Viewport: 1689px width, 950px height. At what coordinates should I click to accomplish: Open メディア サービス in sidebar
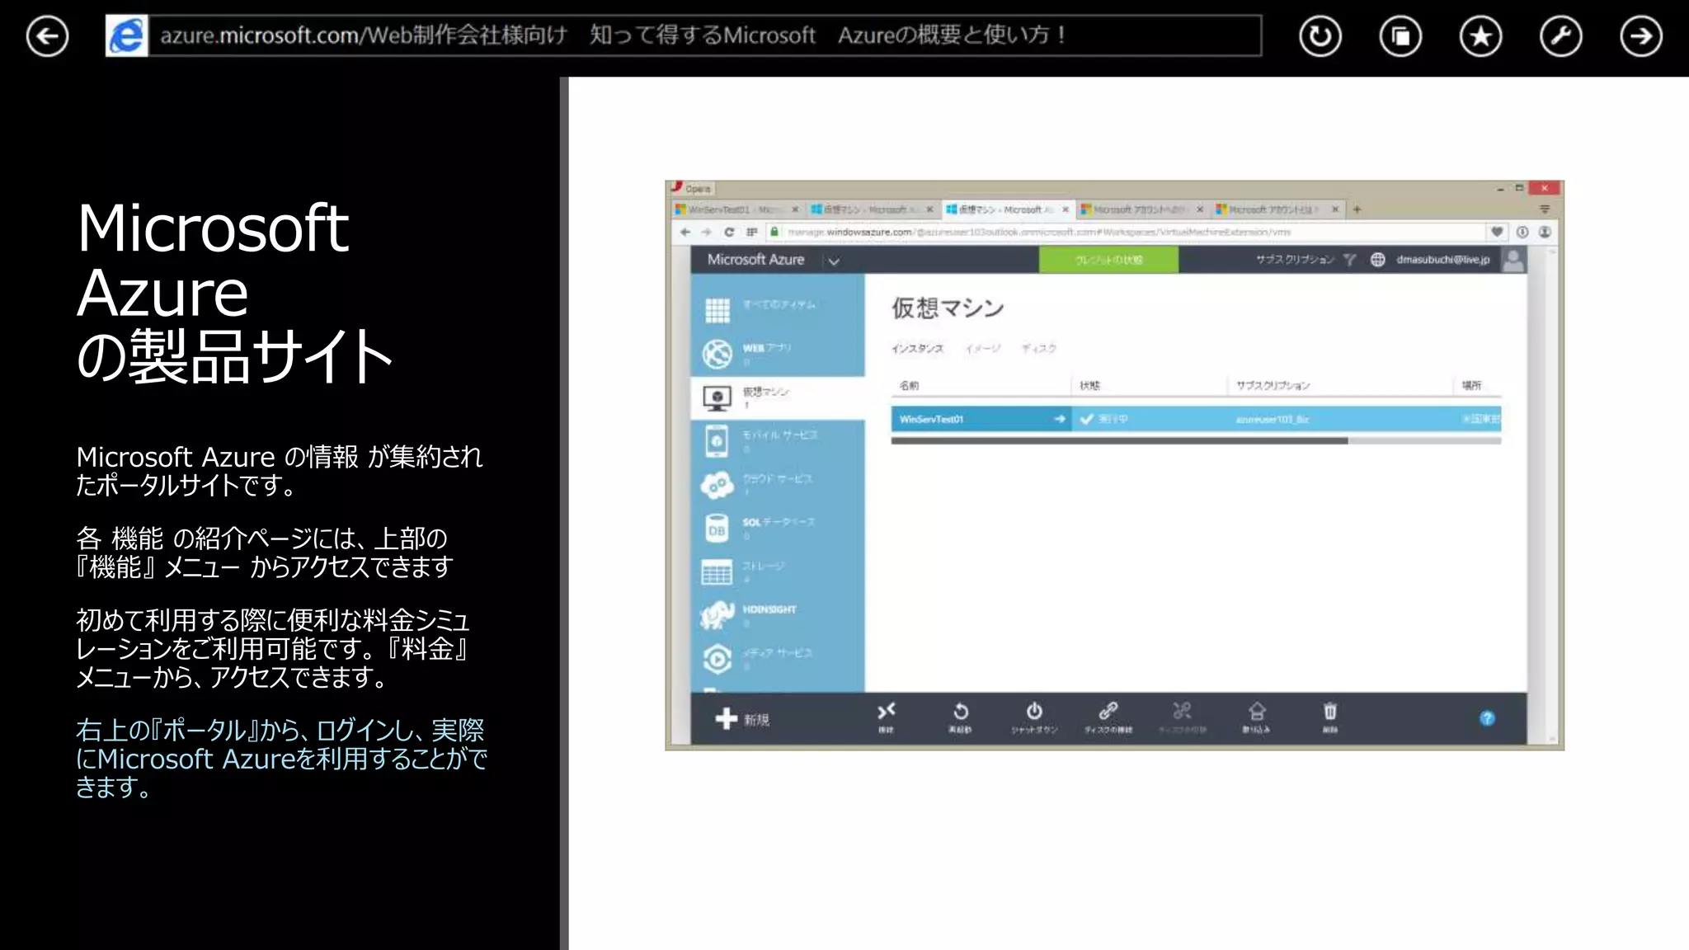click(777, 658)
